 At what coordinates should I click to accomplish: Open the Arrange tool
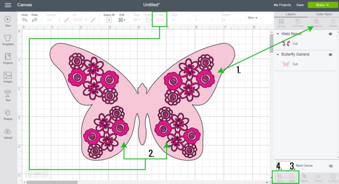pos(148,20)
